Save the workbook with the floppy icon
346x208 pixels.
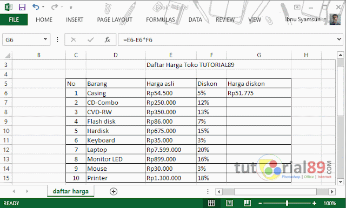point(22,7)
